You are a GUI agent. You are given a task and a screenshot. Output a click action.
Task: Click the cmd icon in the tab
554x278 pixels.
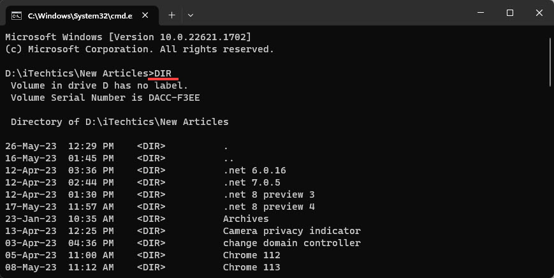pos(17,15)
